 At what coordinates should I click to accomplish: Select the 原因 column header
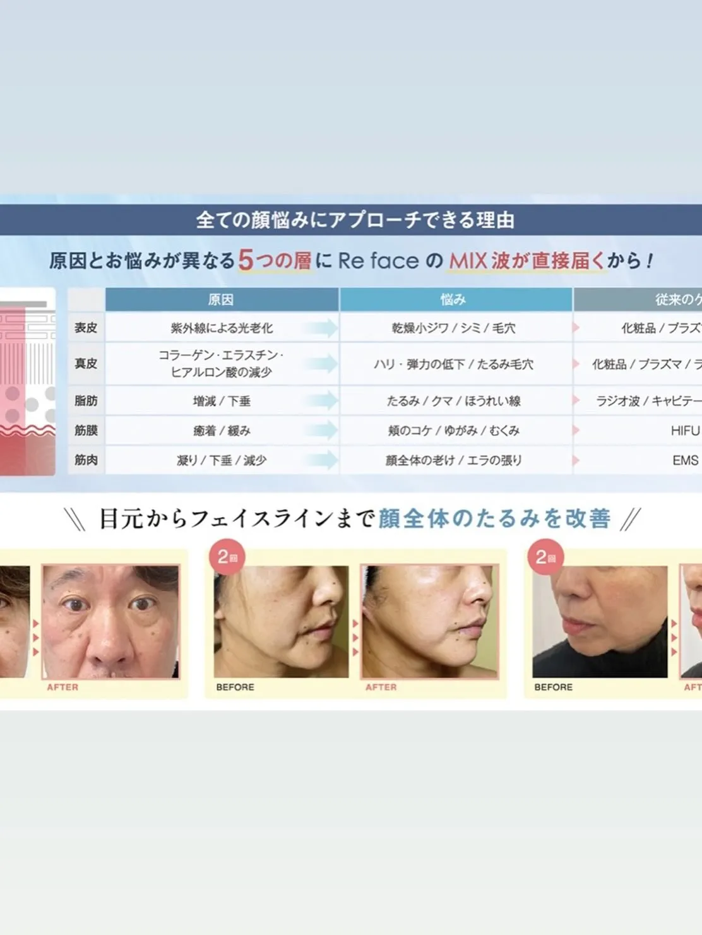(222, 299)
